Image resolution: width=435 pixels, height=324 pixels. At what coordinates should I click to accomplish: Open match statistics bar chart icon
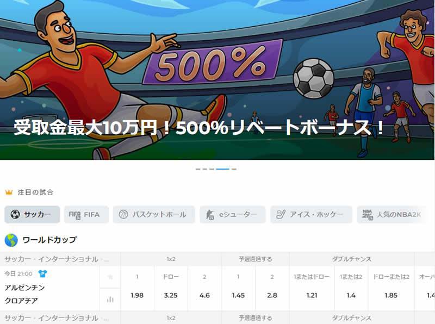pos(110,300)
